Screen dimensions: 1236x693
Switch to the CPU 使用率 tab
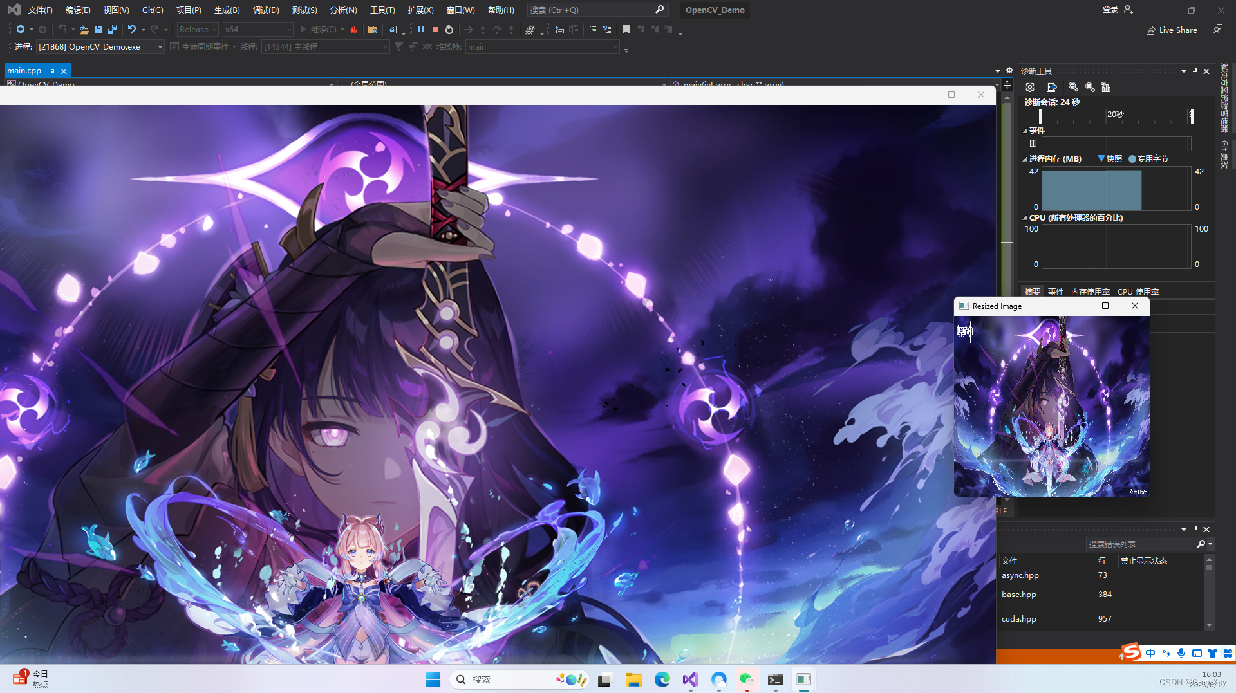pyautogui.click(x=1138, y=291)
